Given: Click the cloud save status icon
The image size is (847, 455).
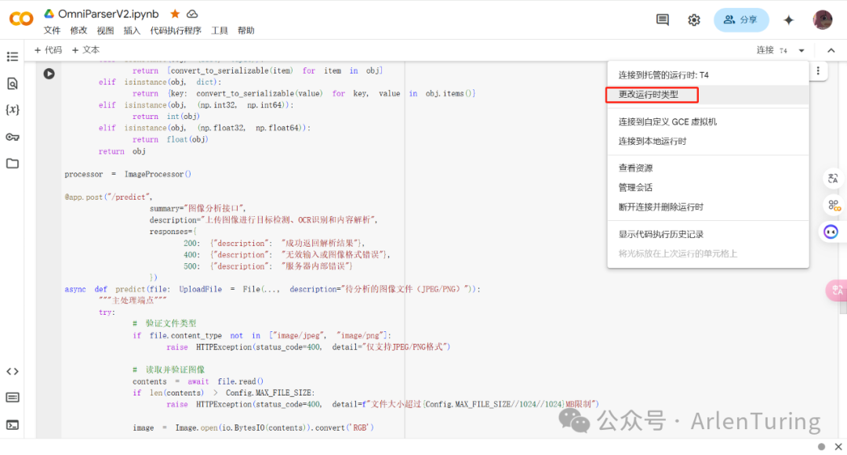Looking at the screenshot, I should pos(192,13).
